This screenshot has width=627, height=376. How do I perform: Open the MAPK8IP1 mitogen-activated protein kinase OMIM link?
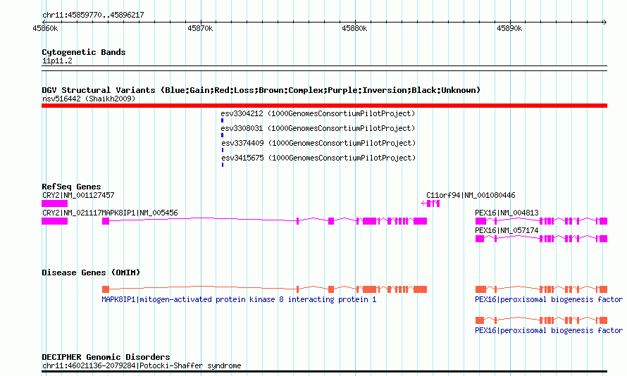click(x=239, y=300)
